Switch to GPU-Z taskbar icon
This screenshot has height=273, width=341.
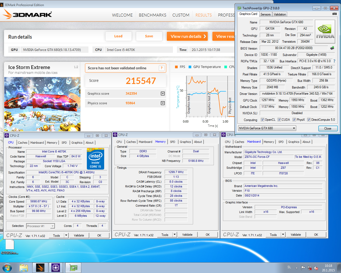73,268
